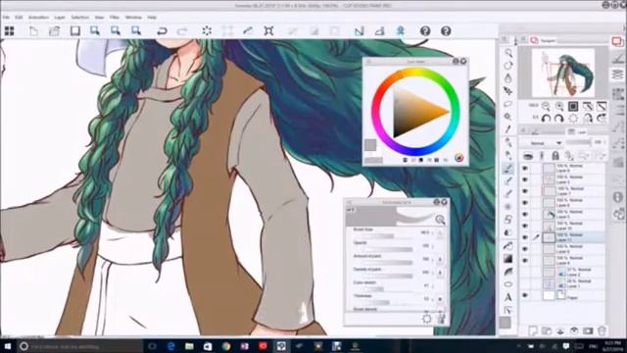Viewport: 627px width, 353px height.
Task: Open the Edit menu
Action: tap(19, 18)
